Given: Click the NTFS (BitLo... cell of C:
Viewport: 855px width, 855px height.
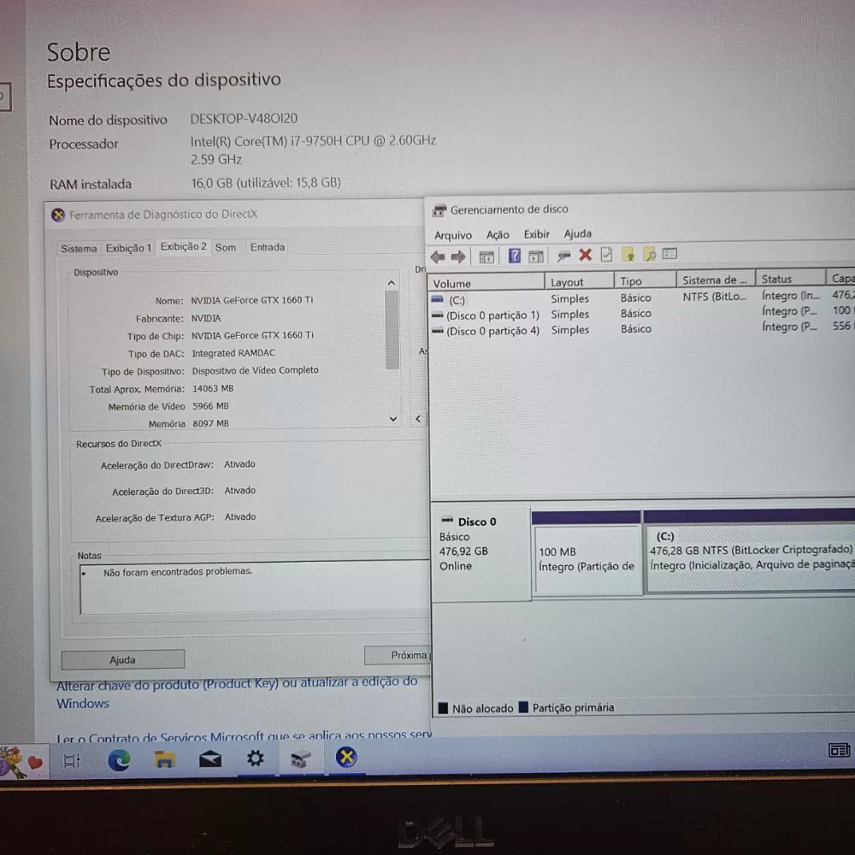Looking at the screenshot, I should coord(714,297).
